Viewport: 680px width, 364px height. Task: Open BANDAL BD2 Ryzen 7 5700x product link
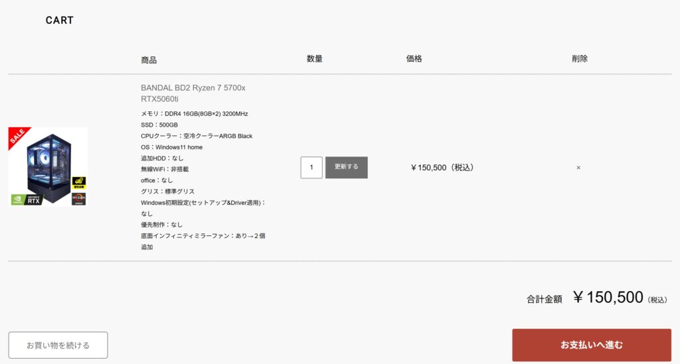(193, 93)
